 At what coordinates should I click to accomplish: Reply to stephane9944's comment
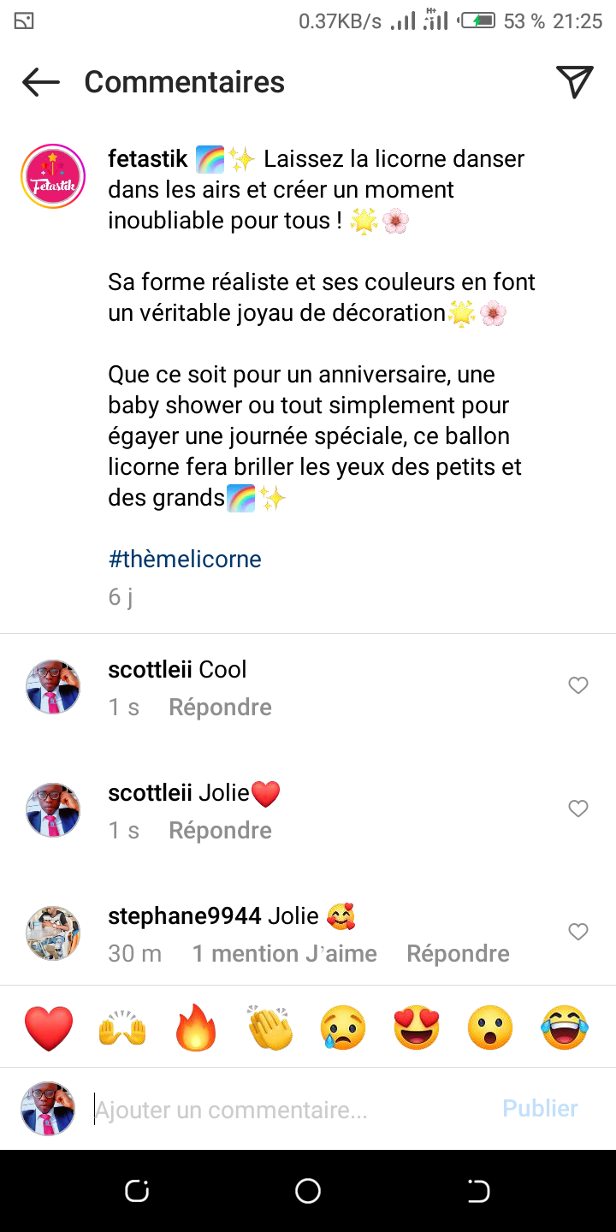pyautogui.click(x=458, y=954)
